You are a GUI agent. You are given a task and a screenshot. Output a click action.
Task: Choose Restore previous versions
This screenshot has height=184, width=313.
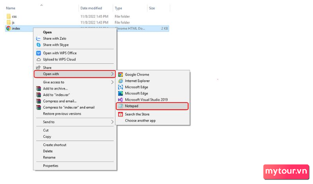[x=62, y=114]
